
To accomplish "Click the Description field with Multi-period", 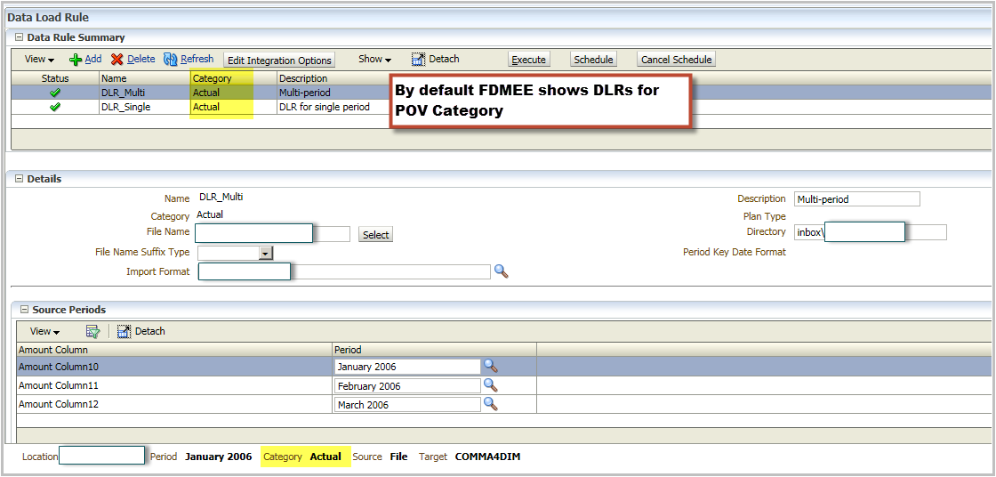I will point(857,199).
